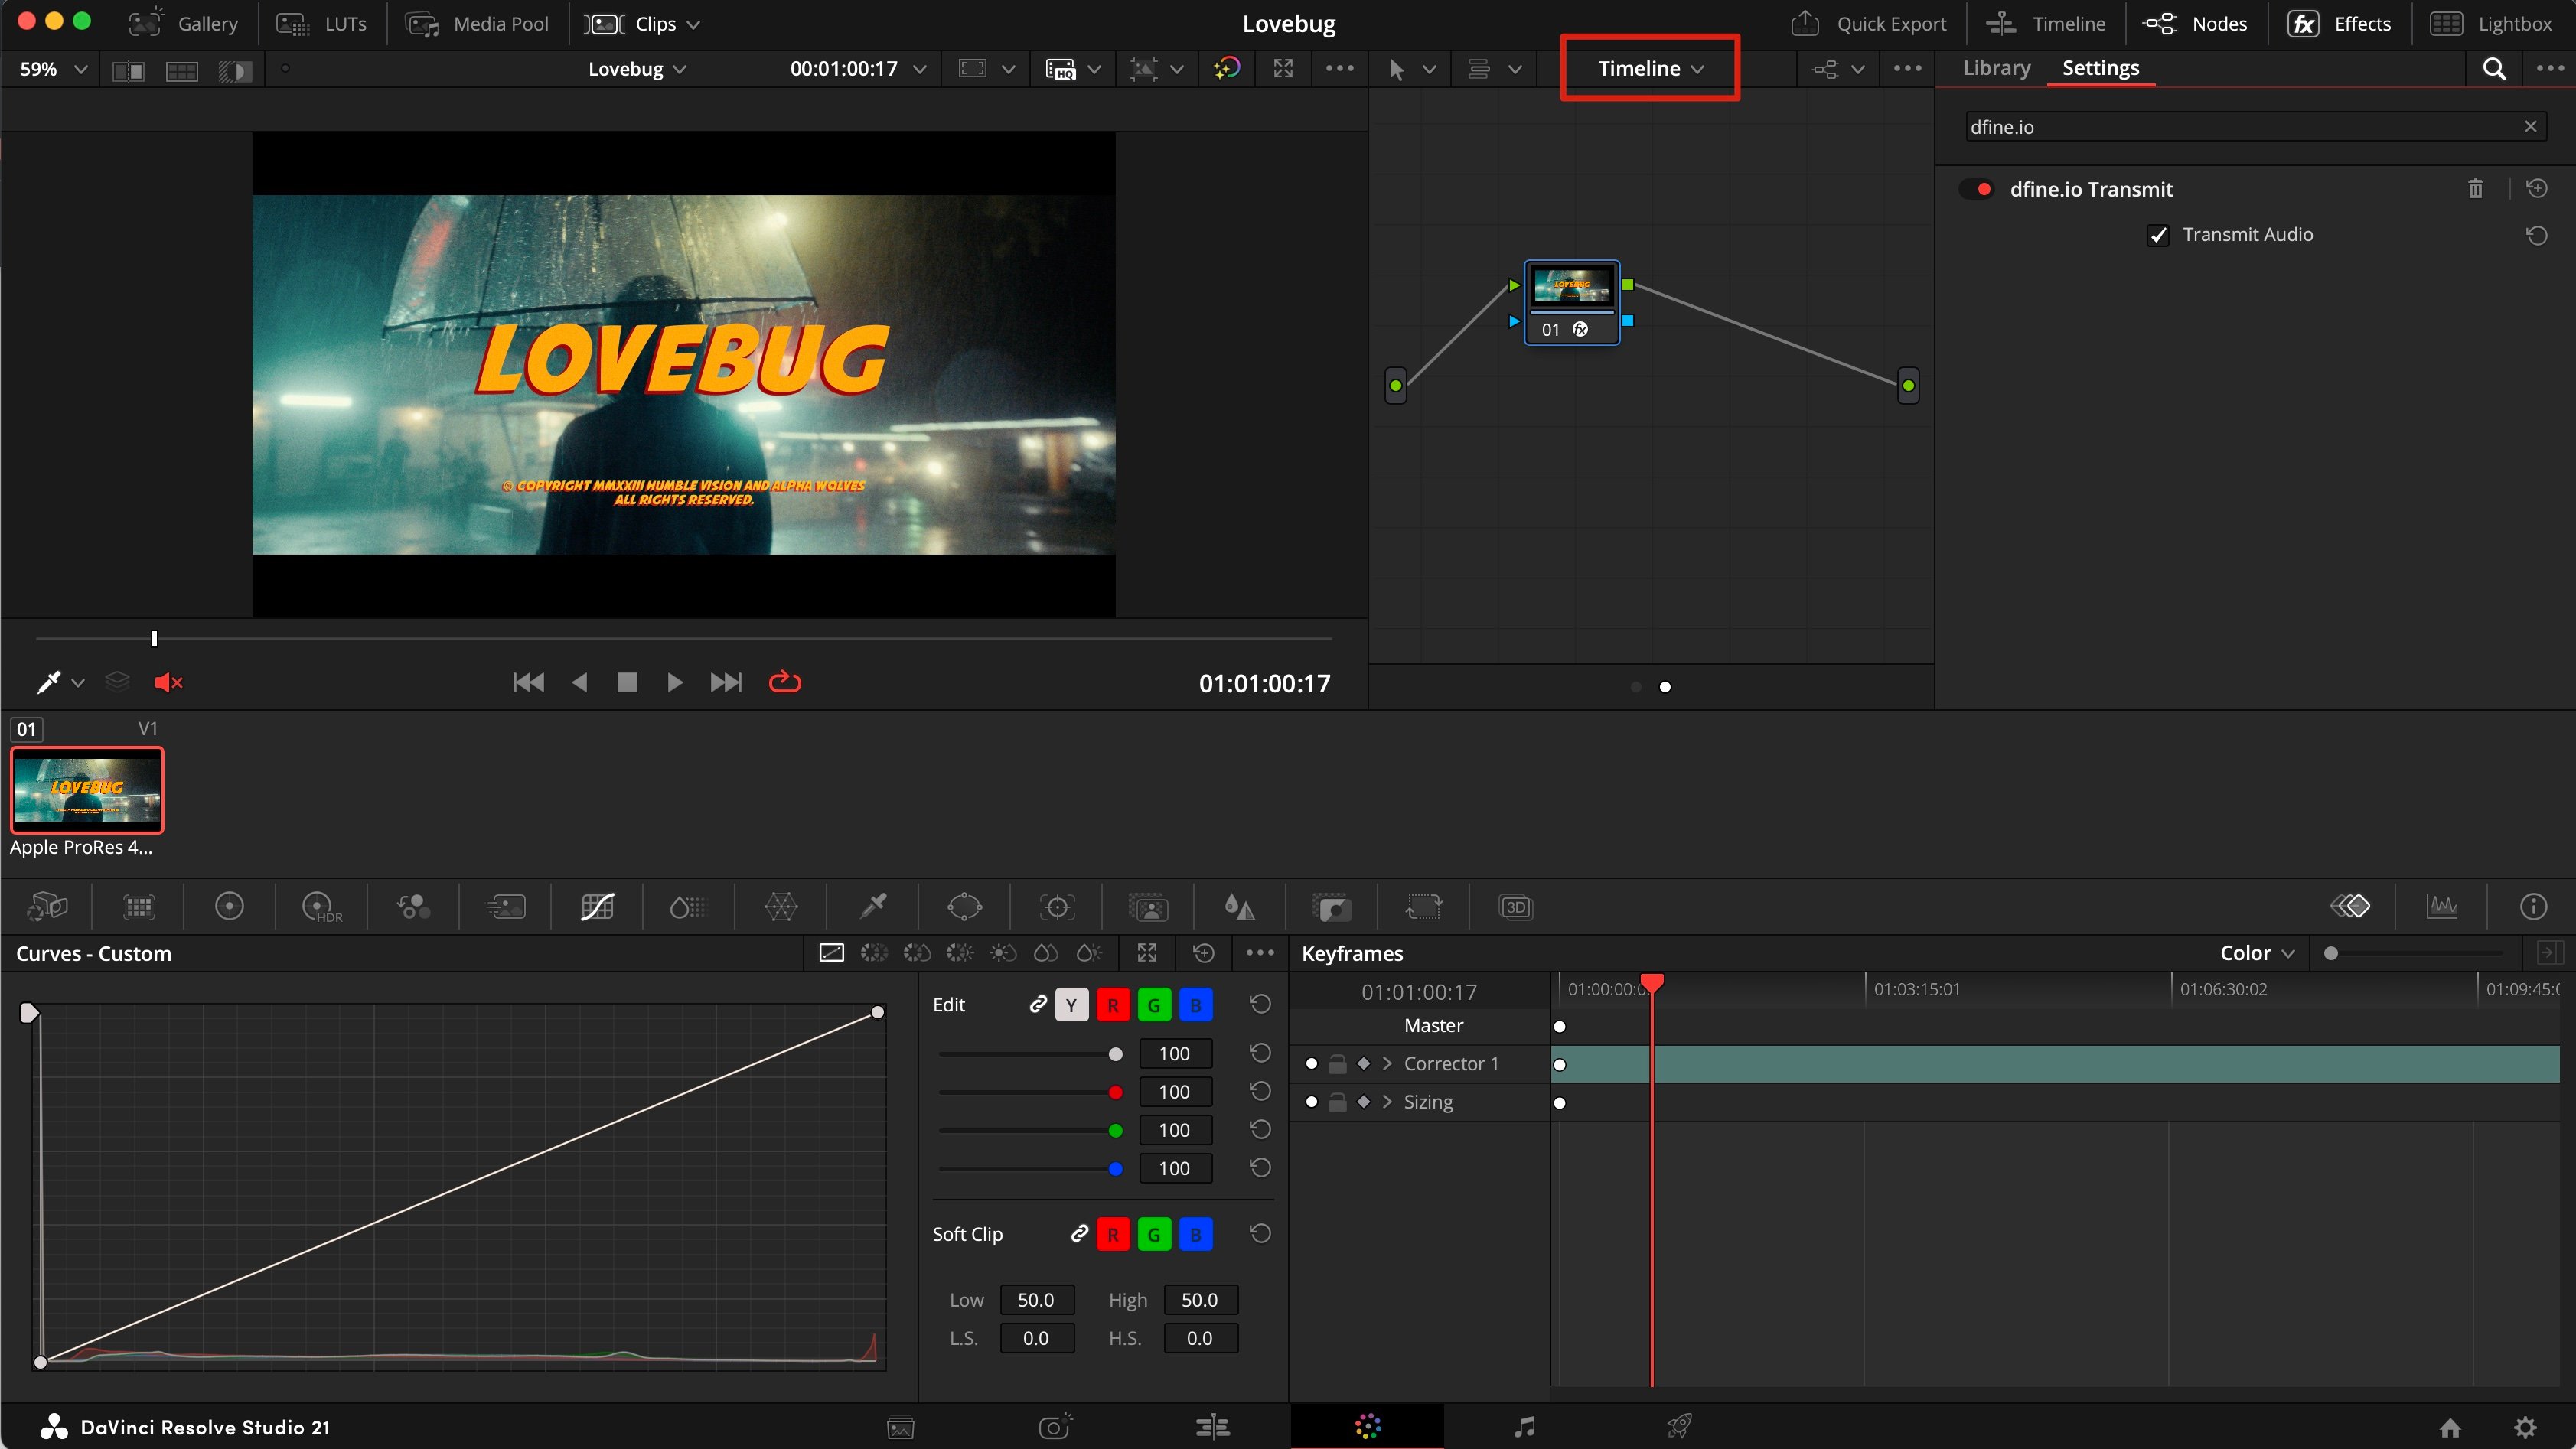The image size is (2576, 1449).
Task: Open the Sizing palette
Action: click(1424, 907)
